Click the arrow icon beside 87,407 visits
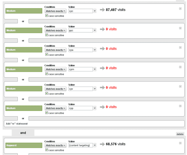 pyautogui.click(x=102, y=10)
